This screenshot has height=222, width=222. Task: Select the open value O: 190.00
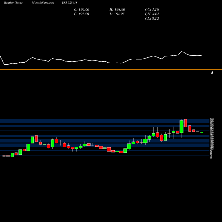tap(82, 10)
